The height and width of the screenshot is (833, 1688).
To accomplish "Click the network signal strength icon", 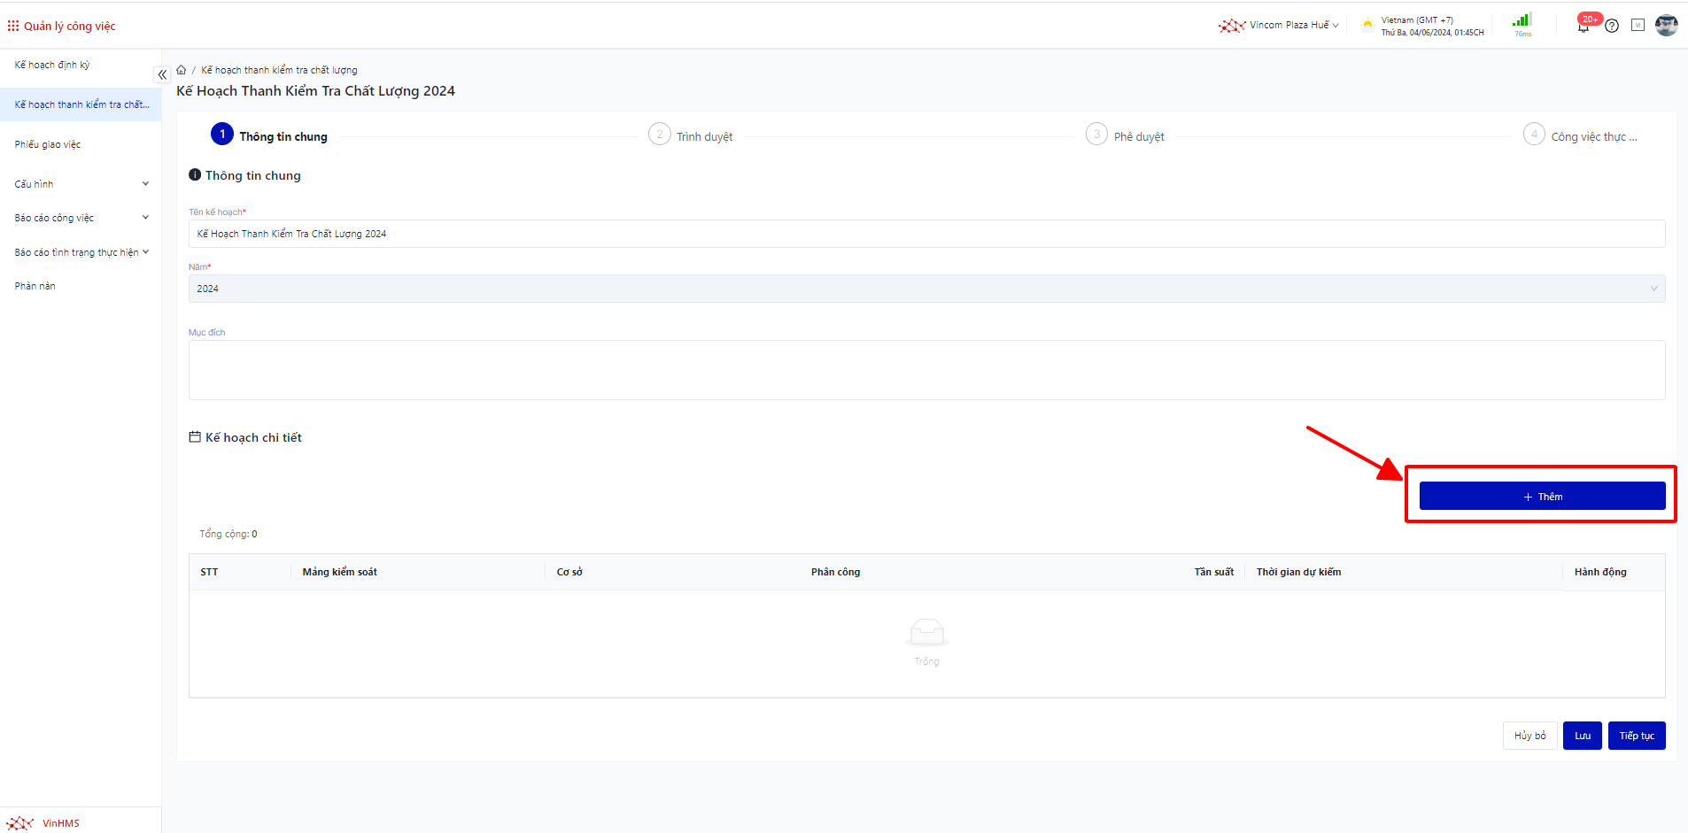I will [x=1522, y=21].
